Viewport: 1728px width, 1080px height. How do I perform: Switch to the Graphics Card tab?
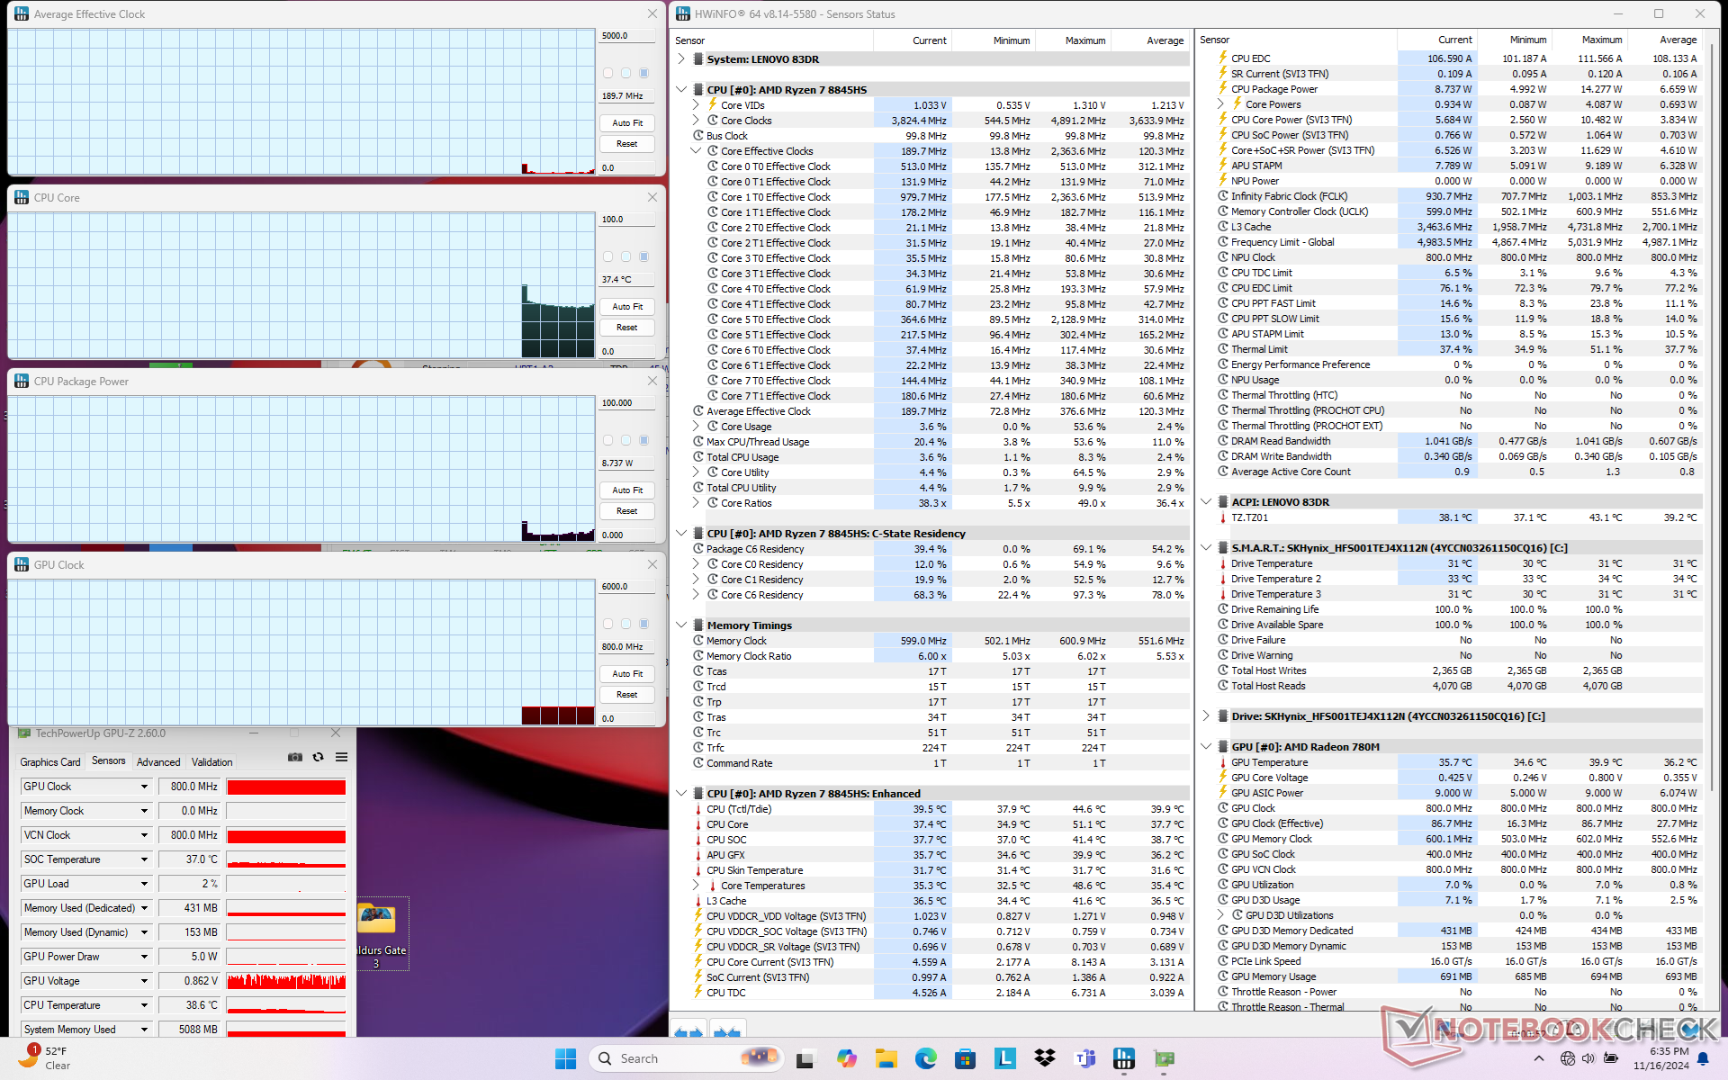50,761
